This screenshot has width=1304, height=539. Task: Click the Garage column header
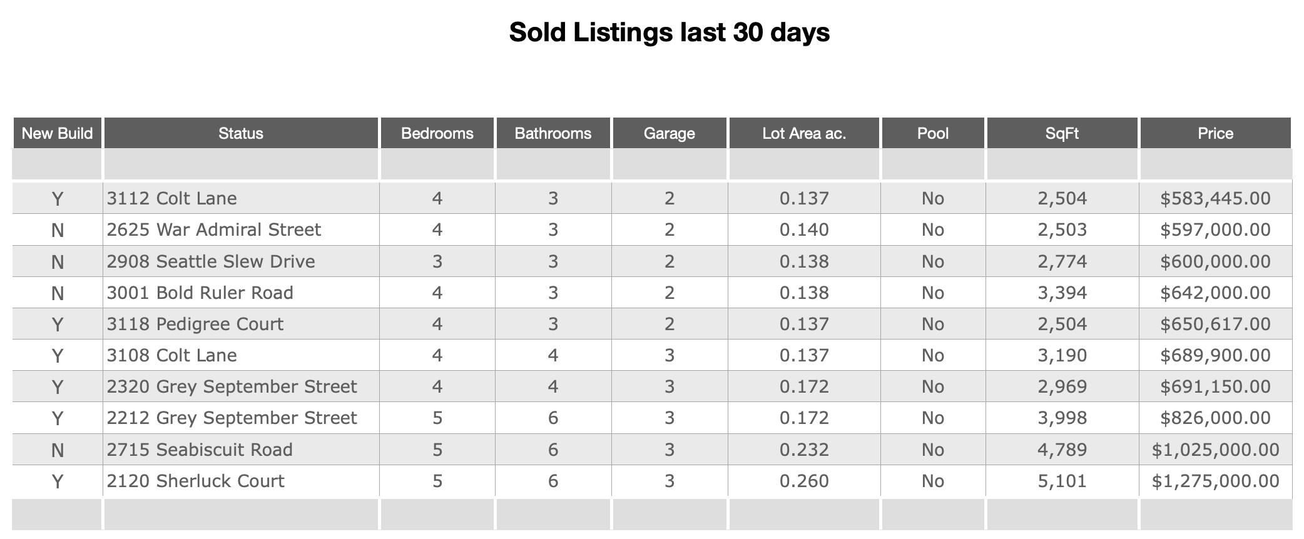coord(669,133)
